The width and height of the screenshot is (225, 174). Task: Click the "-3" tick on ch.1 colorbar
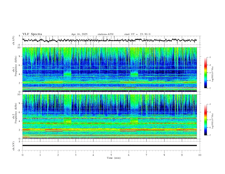click(209, 57)
